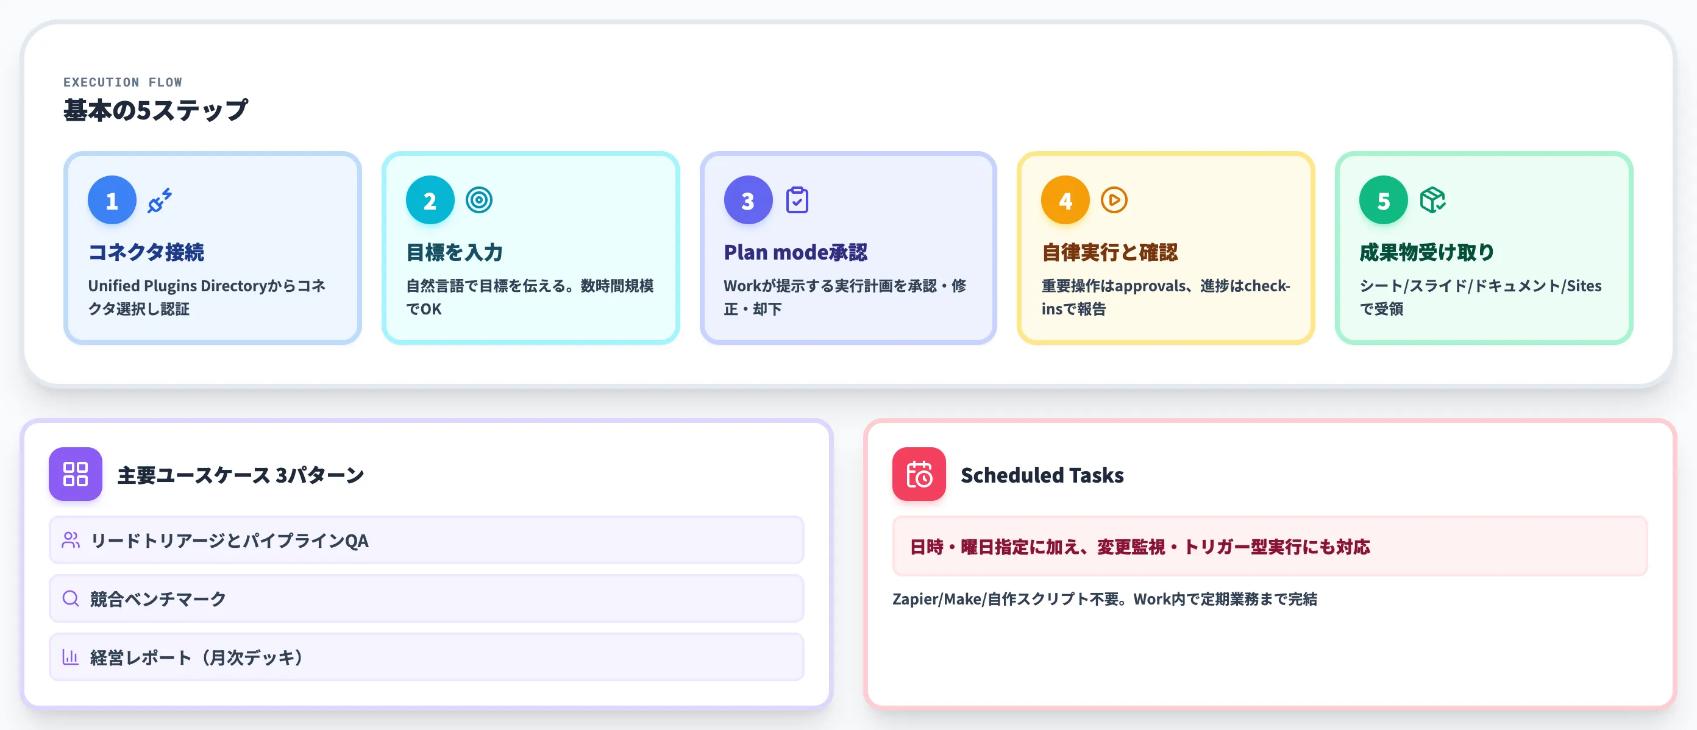Click the 基本の5ステップ heading

(156, 110)
